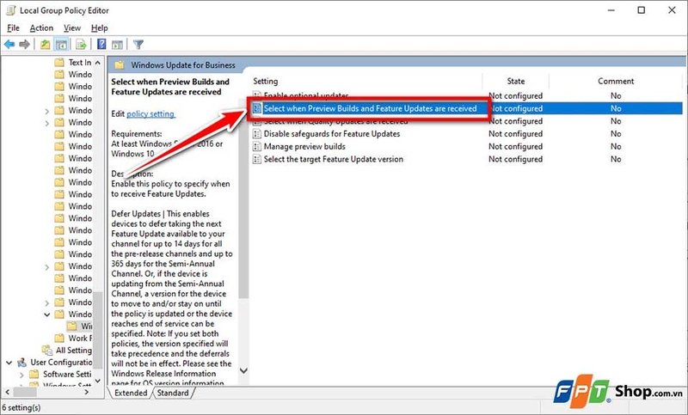Select the Text In tree item
Screen dimensions: 688x415
coord(80,62)
